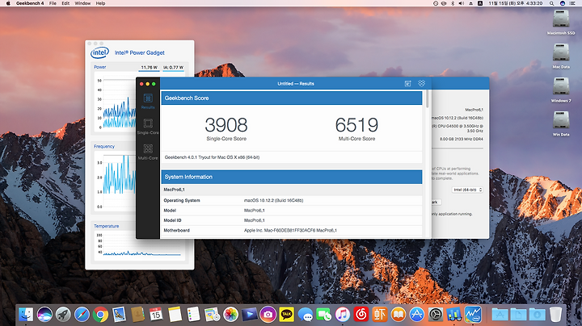Open the Single-Core section in sidebar
The height and width of the screenshot is (326, 582).
(148, 126)
